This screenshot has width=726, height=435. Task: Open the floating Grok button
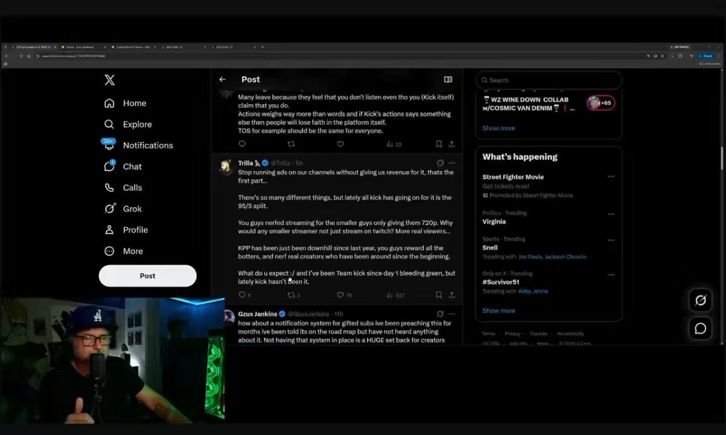pyautogui.click(x=700, y=300)
